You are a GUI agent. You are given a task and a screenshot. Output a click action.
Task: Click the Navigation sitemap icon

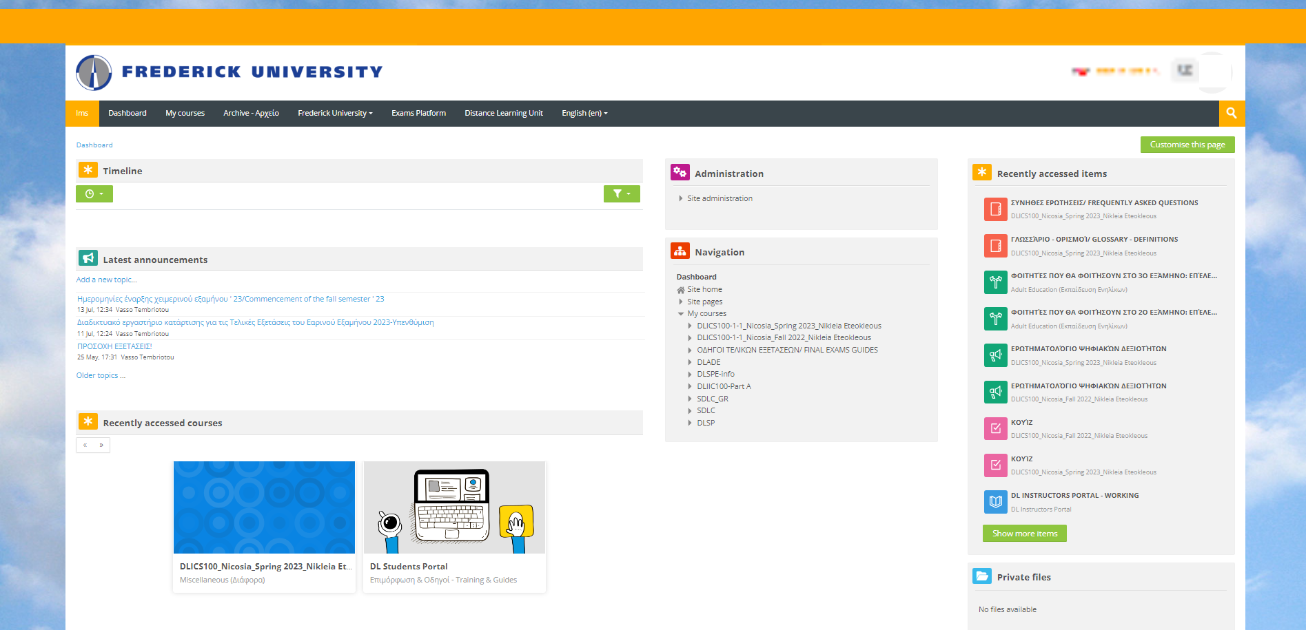tap(680, 251)
